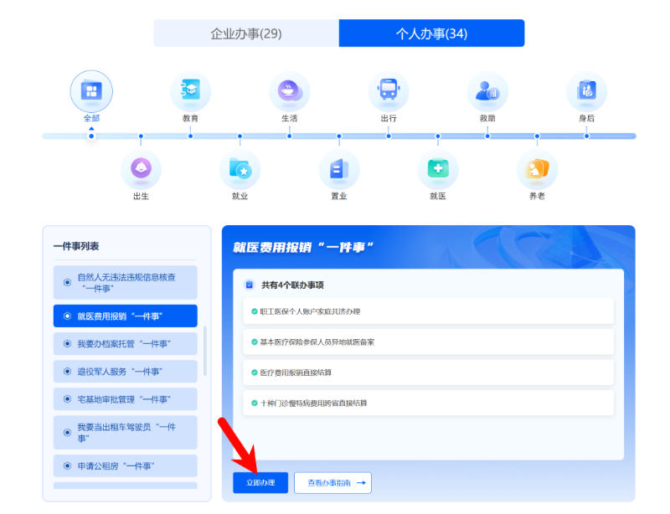Click timeline dot under 教育
This screenshot has height=514, width=670.
[x=190, y=136]
